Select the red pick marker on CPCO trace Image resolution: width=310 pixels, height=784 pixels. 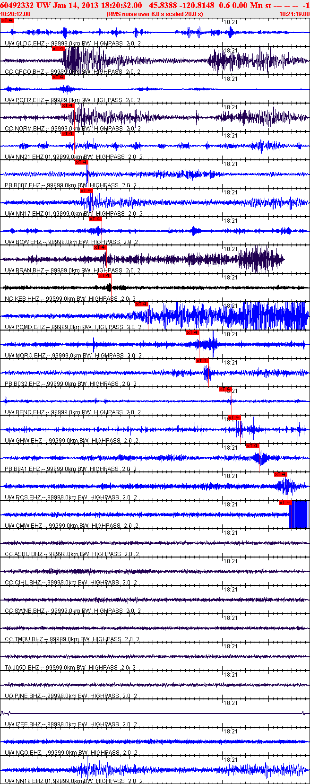tap(58, 49)
